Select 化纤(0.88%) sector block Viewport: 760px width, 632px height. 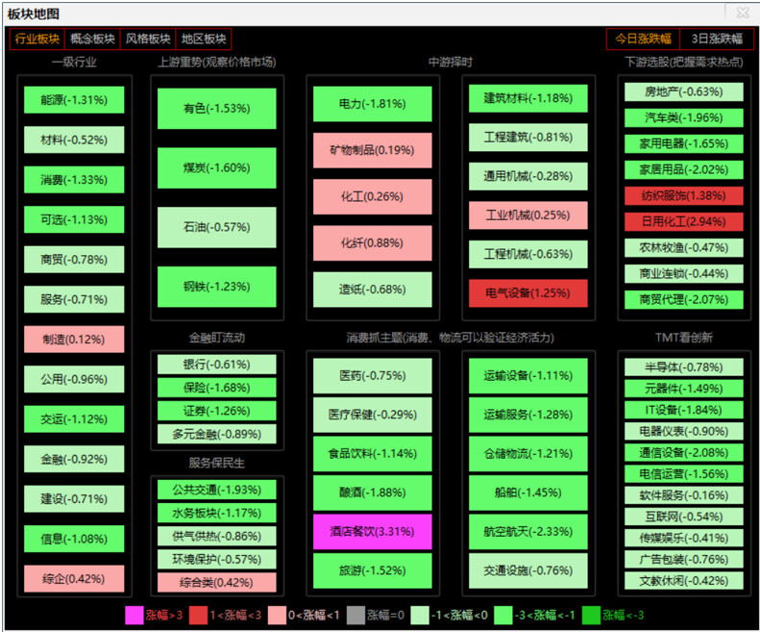coord(372,243)
